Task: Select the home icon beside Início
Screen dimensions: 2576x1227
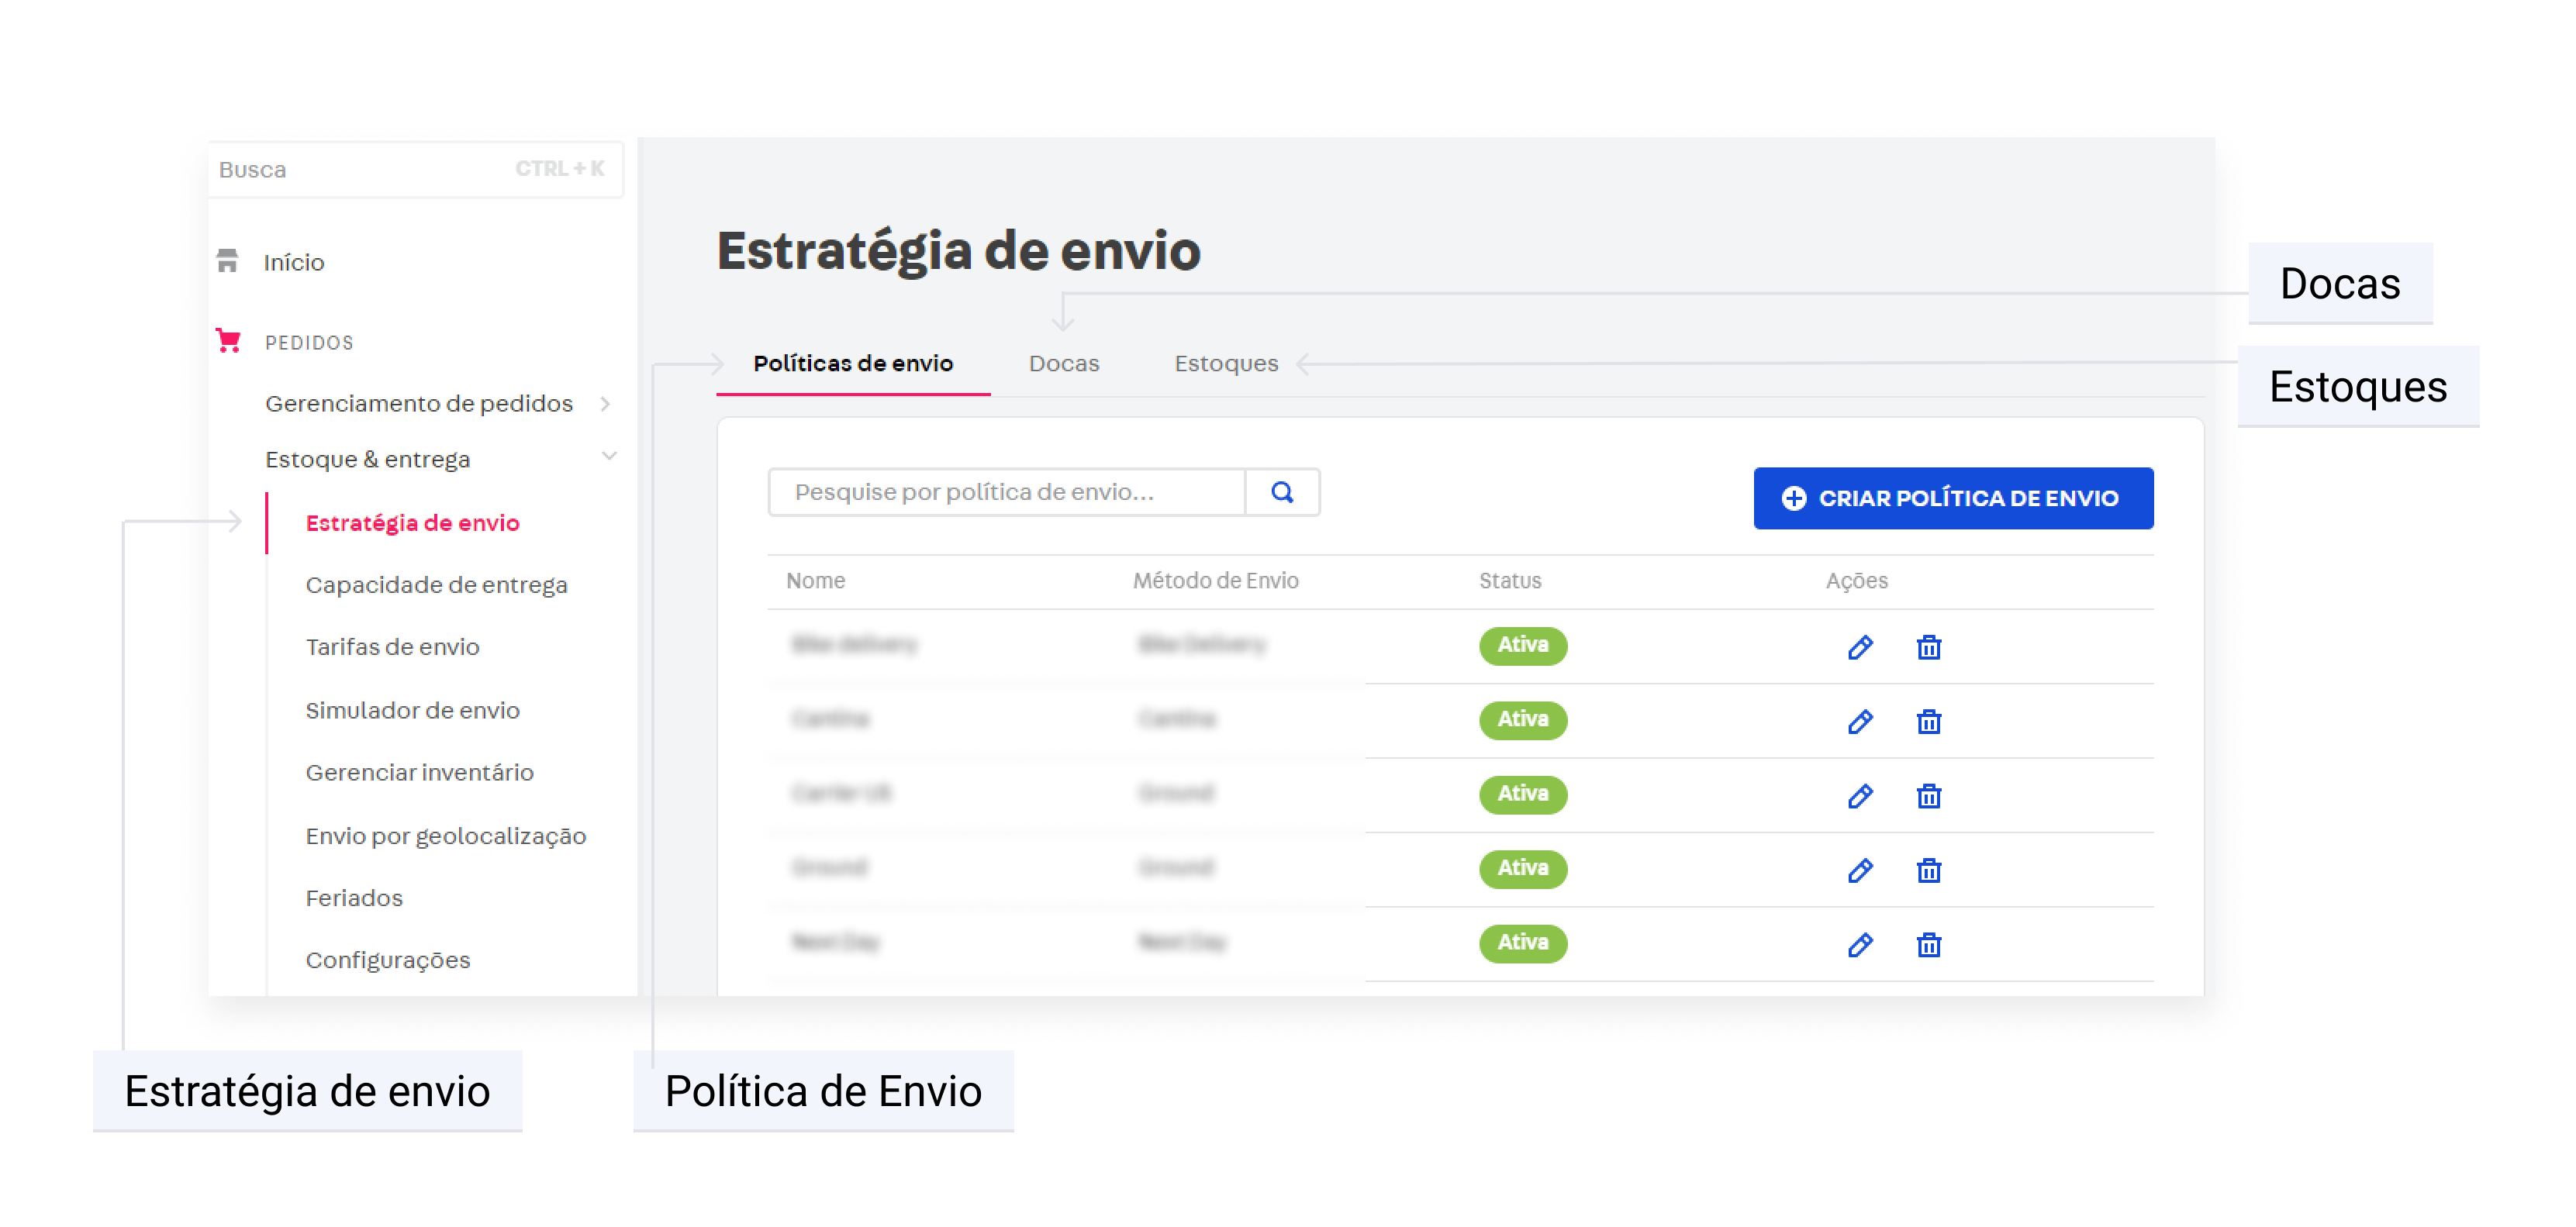Action: pos(229,260)
